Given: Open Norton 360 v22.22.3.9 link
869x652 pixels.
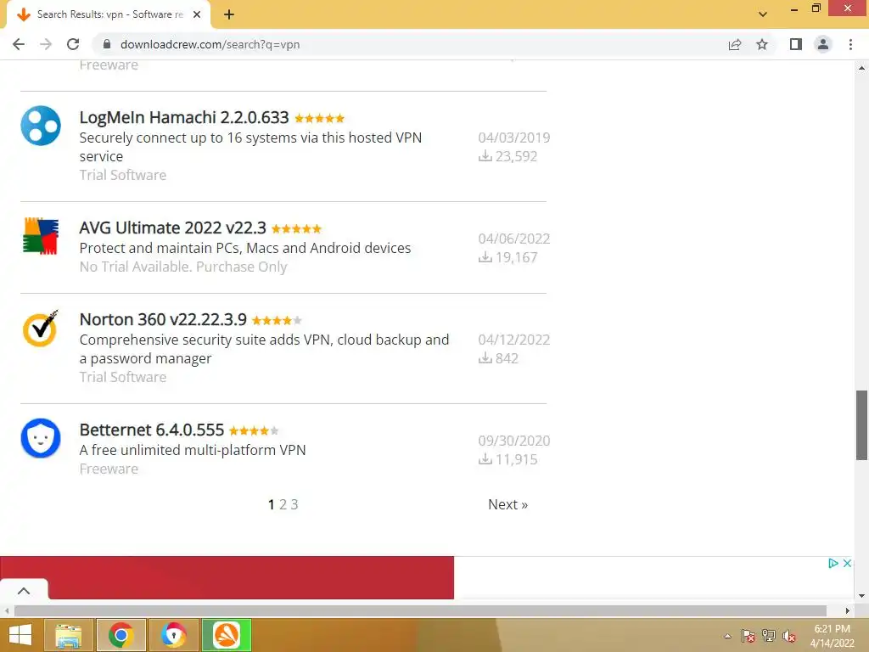Looking at the screenshot, I should (x=163, y=319).
